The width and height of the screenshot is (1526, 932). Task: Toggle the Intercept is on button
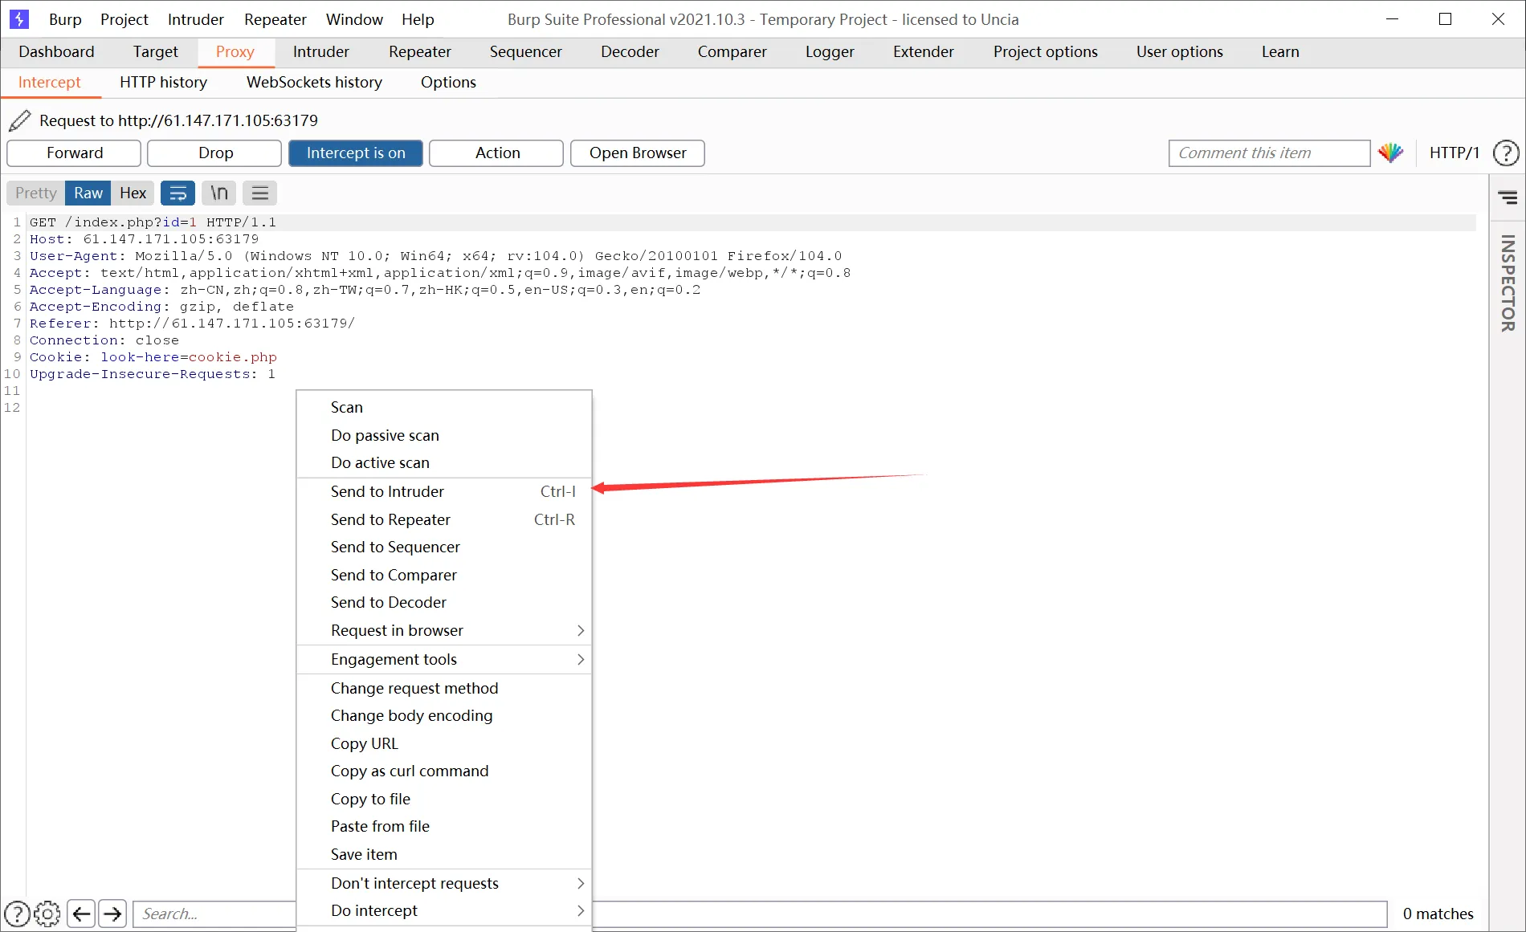point(356,153)
